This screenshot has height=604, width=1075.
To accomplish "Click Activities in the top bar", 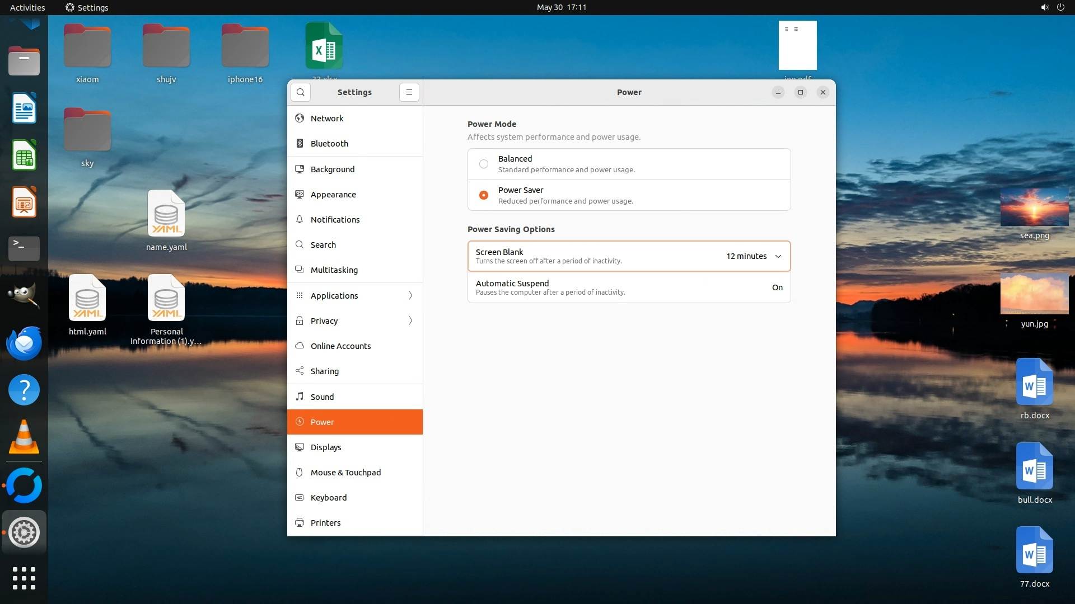I will (x=27, y=7).
